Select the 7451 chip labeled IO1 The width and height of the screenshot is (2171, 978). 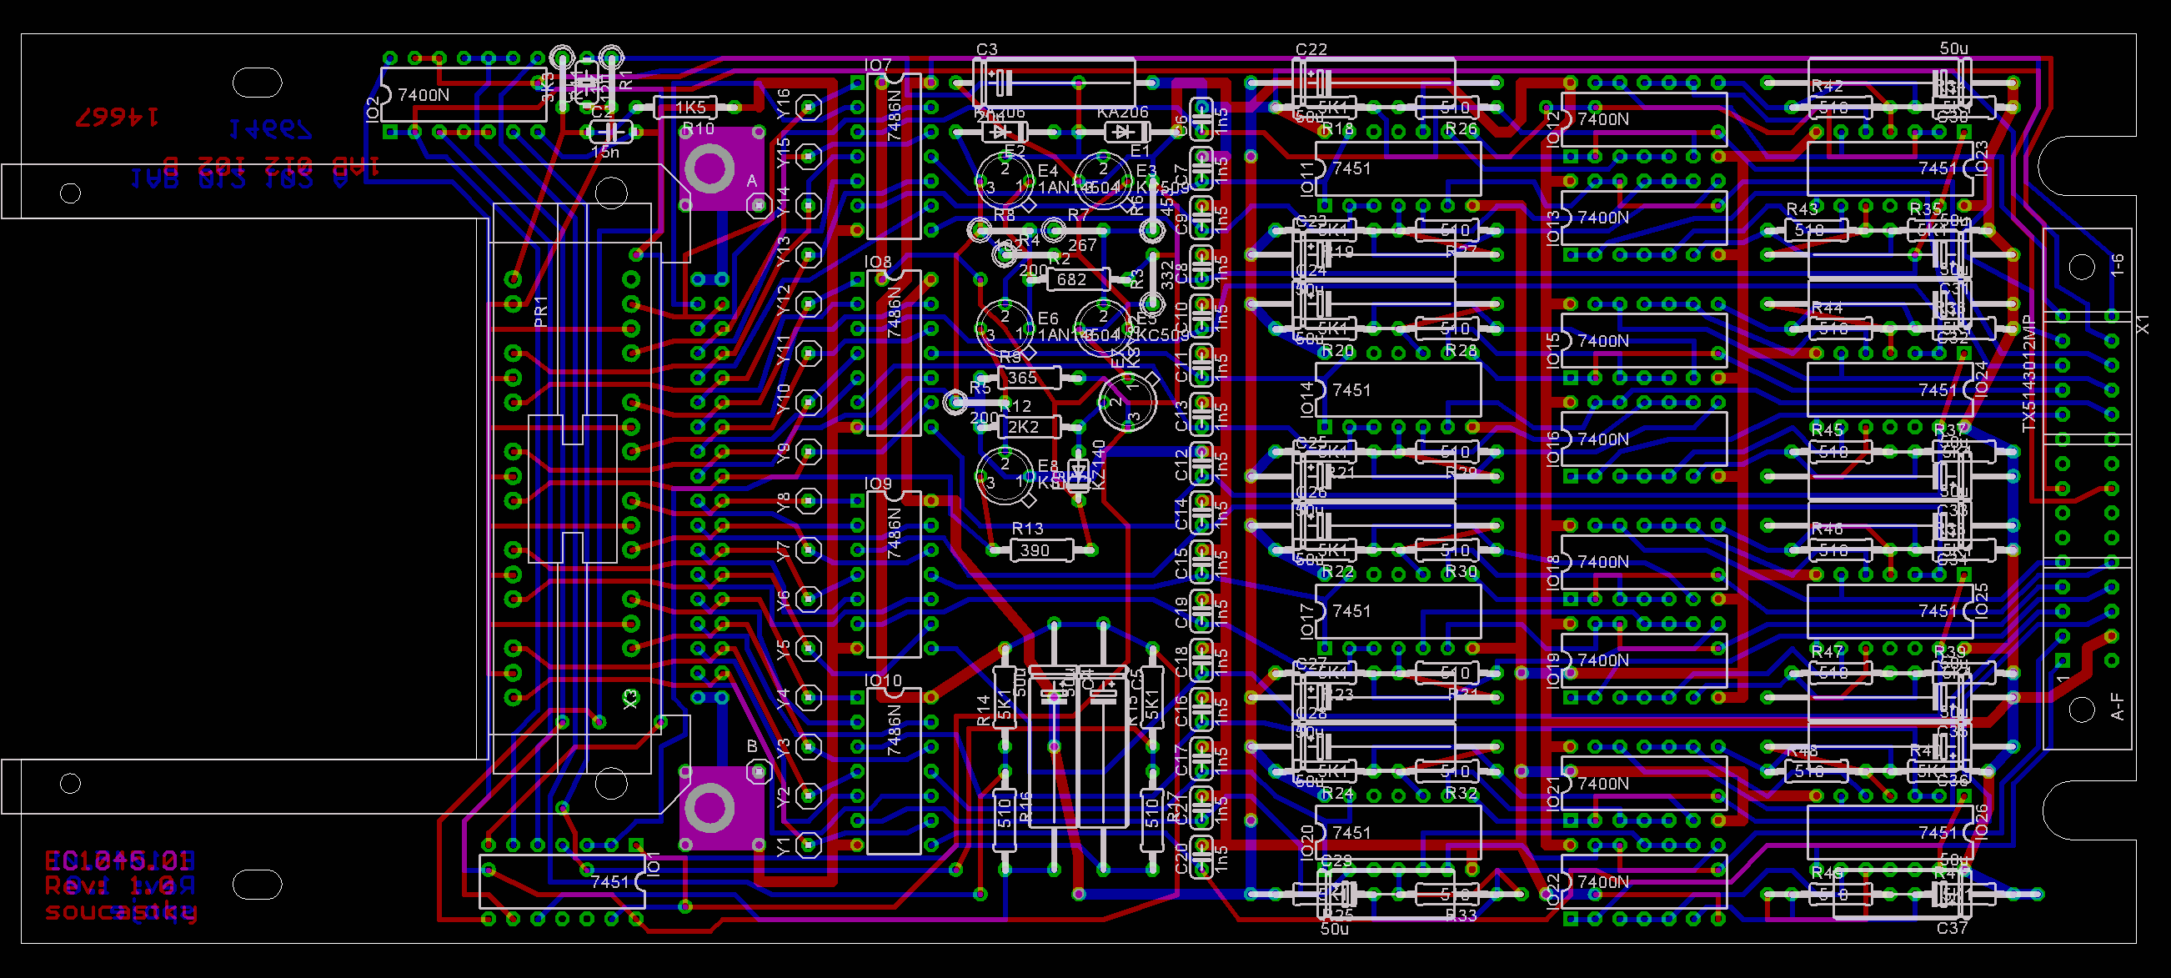coord(562,882)
